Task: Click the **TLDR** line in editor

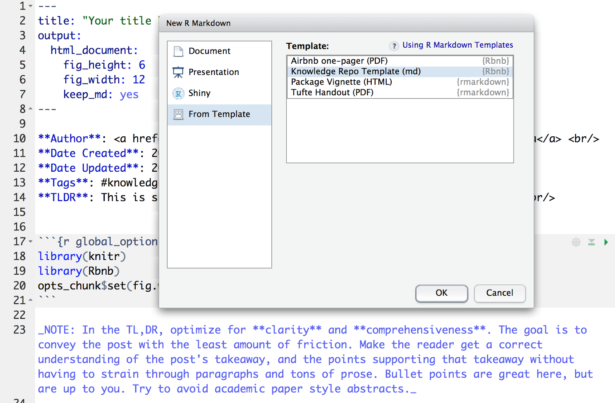Action: coord(98,197)
